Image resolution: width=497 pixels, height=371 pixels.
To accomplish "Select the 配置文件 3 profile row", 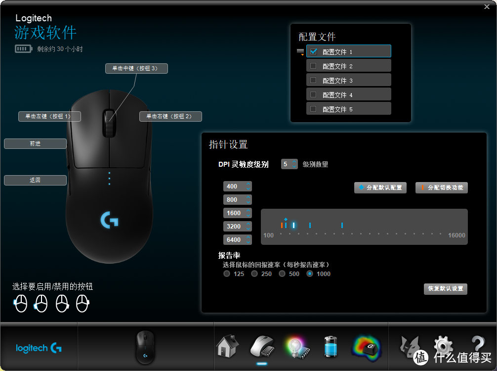I will pyautogui.click(x=349, y=80).
